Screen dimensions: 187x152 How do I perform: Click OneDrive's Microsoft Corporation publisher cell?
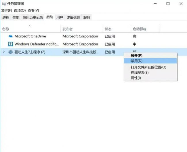80,36
